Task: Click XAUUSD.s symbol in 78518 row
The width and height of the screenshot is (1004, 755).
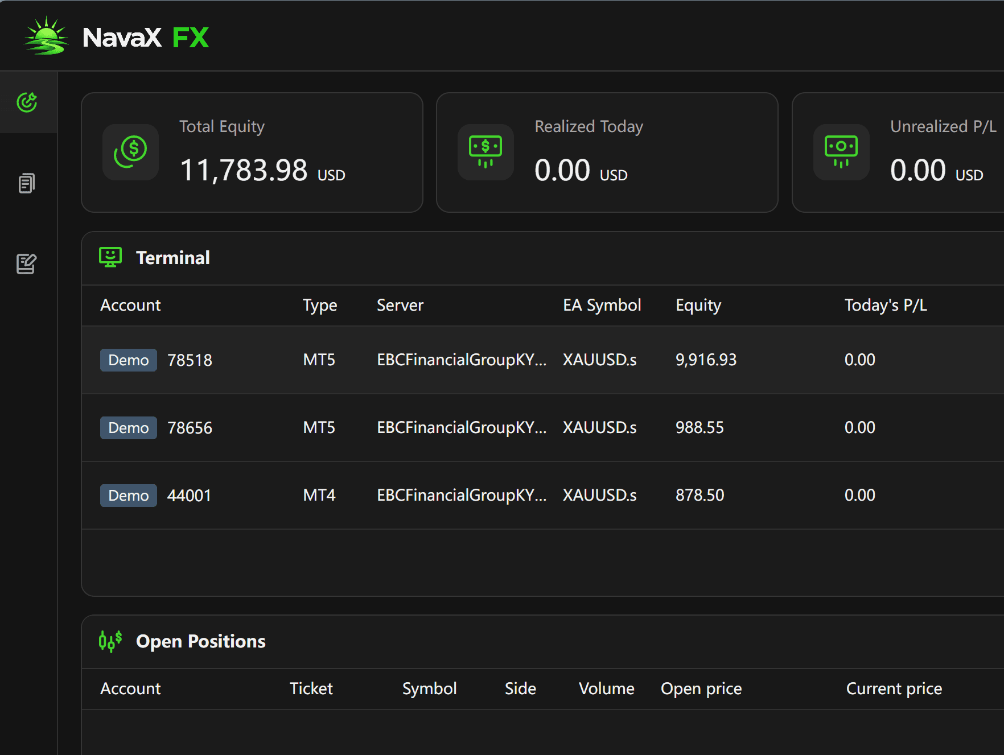Action: pyautogui.click(x=600, y=360)
